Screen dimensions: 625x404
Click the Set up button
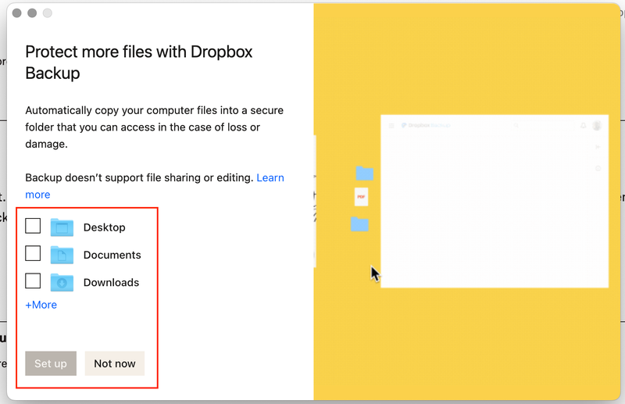51,363
